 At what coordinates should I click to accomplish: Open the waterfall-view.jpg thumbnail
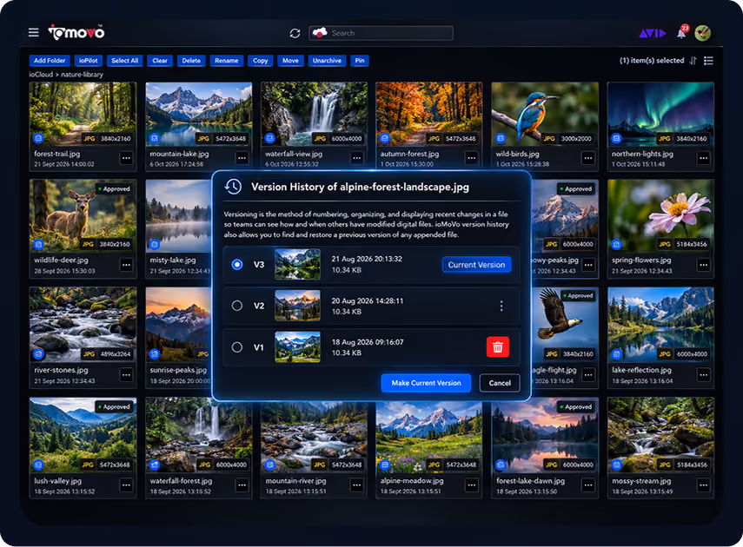pos(314,114)
